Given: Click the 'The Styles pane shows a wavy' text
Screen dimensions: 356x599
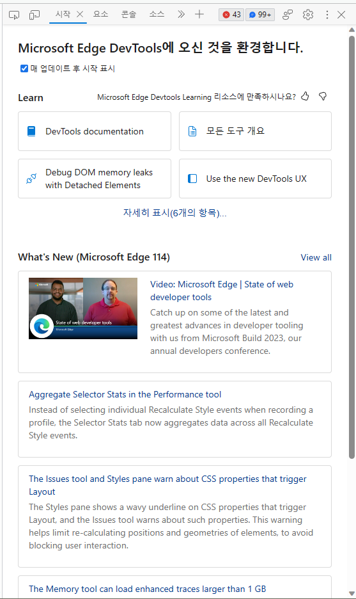Looking at the screenshot, I should point(171,527).
